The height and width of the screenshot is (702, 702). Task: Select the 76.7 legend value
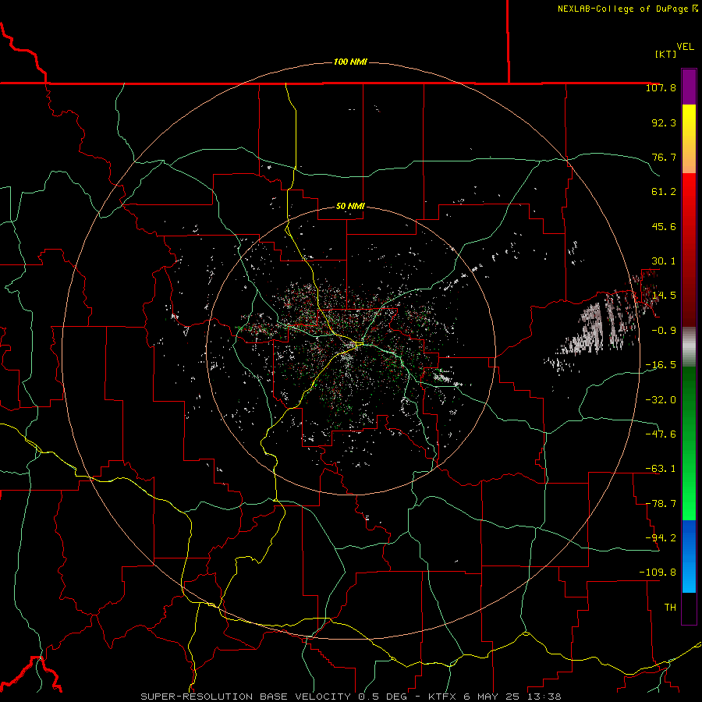(664, 157)
